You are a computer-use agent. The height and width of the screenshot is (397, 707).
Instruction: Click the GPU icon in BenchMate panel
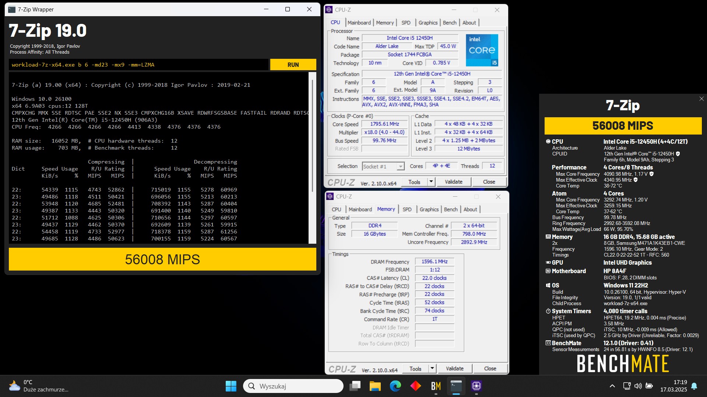pyautogui.click(x=548, y=263)
